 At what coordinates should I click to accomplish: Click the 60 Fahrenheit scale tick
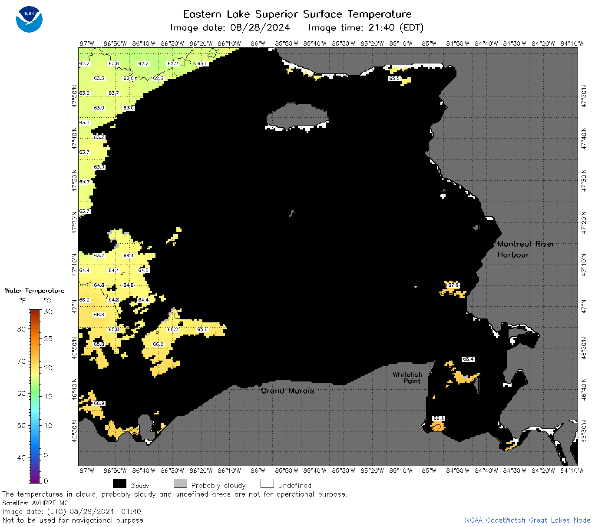pos(21,393)
